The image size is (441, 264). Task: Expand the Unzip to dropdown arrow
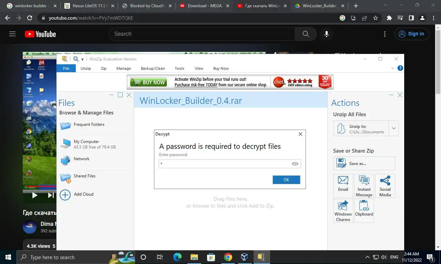394,129
